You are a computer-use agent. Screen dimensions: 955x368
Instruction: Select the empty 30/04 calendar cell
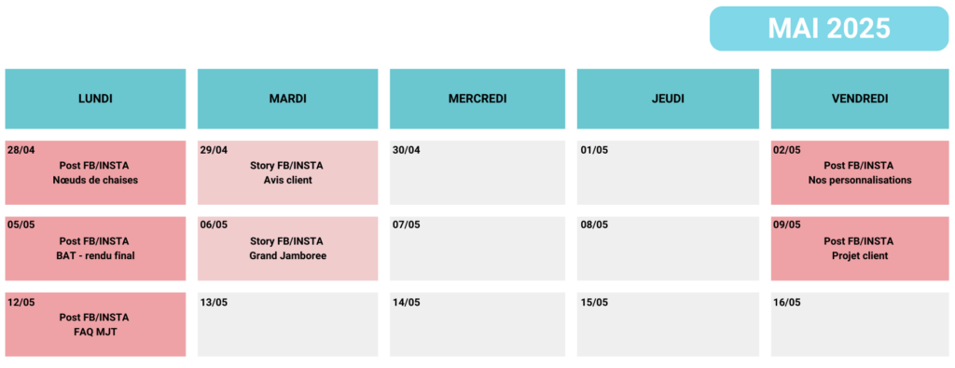(477, 172)
